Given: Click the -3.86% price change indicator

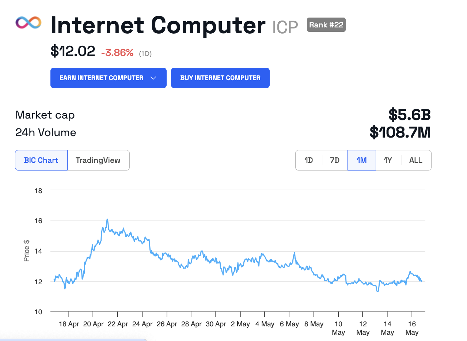Looking at the screenshot, I should [x=117, y=53].
